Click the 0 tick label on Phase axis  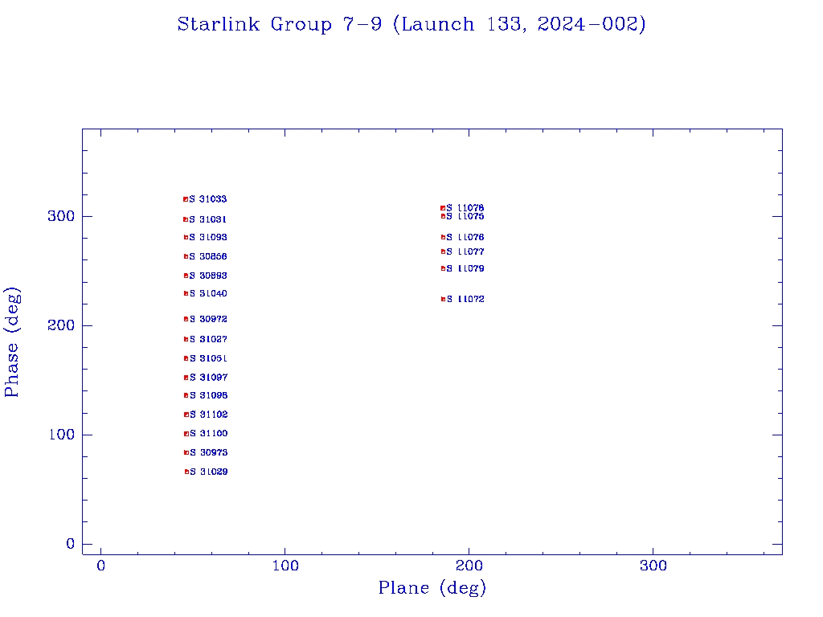[71, 544]
